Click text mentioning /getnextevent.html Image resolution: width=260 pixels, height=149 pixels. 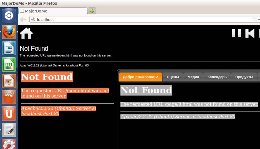(66, 55)
